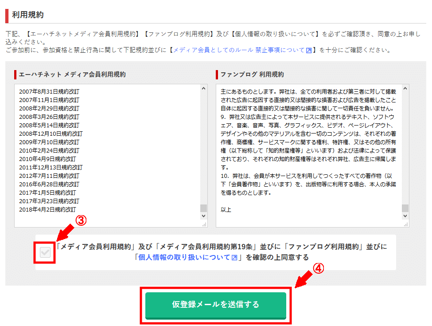Click the line 2017年3月23日規約改訂
The width and height of the screenshot is (432, 326).
coord(49,201)
